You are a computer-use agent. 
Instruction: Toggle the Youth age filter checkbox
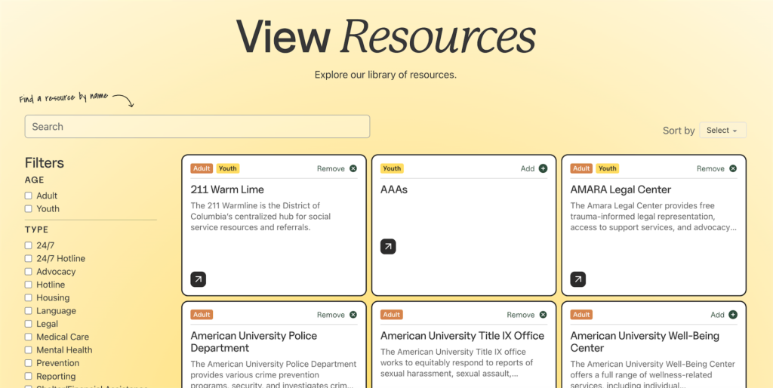tap(29, 209)
